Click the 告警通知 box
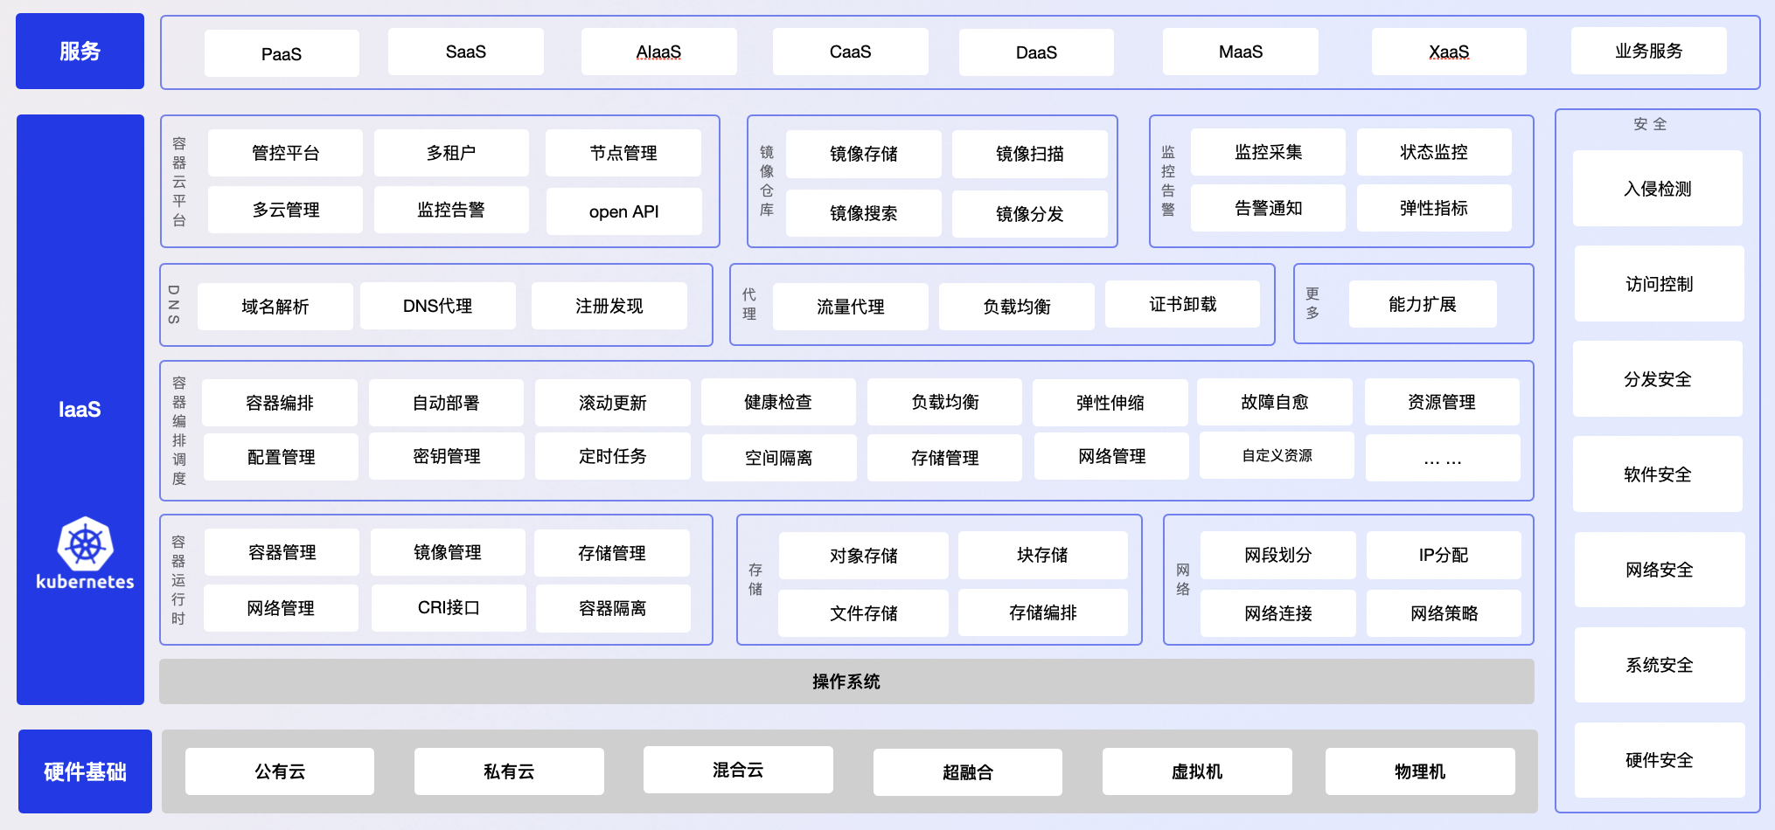 tap(1268, 208)
